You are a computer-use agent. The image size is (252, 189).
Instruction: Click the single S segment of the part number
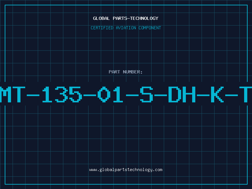coord(146,94)
